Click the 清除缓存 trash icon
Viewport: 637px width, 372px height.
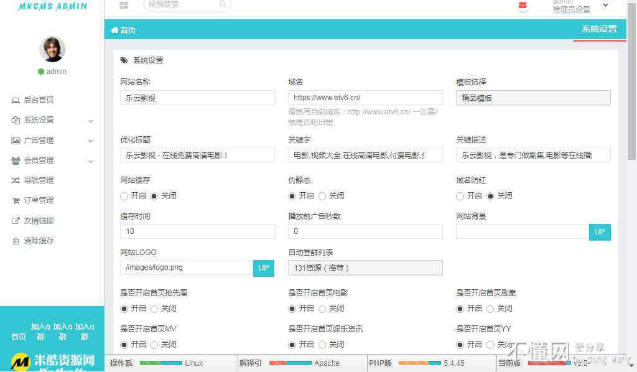(x=16, y=241)
